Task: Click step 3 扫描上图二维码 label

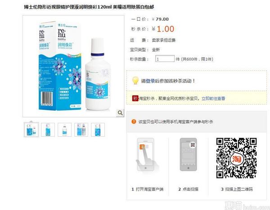Action: click(x=237, y=189)
